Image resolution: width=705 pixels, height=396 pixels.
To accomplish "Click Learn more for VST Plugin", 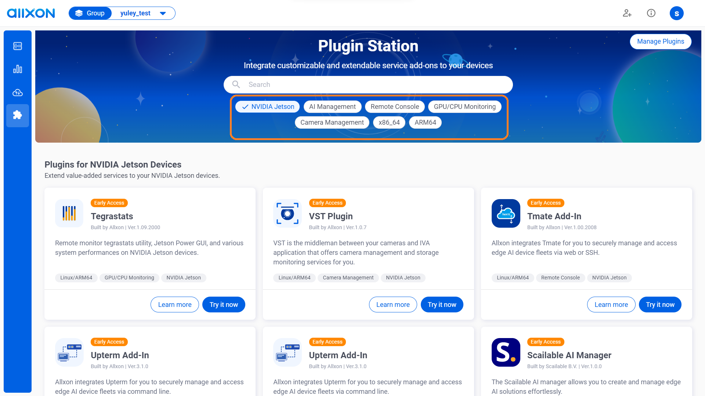I will (393, 305).
